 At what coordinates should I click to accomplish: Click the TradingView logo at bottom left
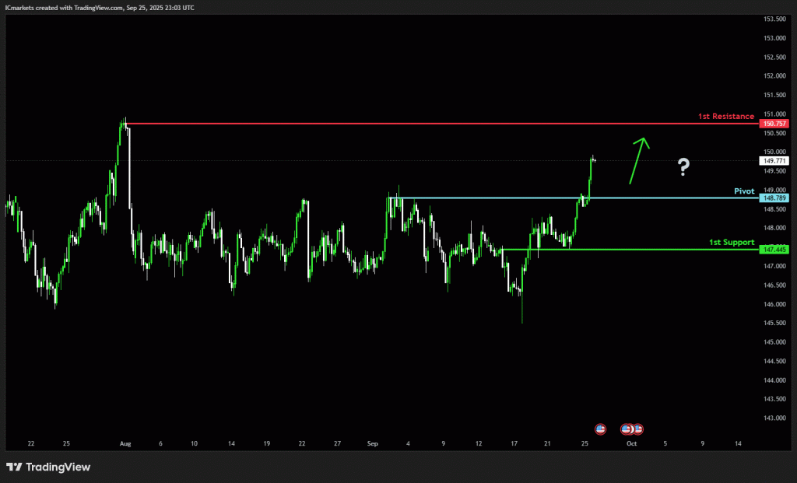click(48, 467)
